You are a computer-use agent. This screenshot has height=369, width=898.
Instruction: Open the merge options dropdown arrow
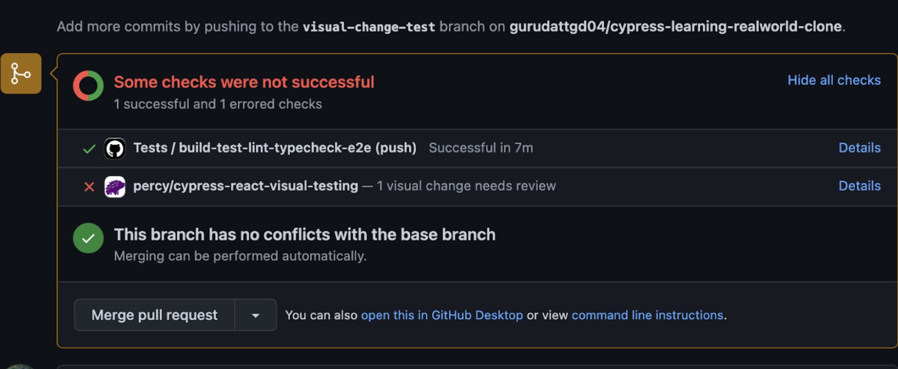(256, 315)
